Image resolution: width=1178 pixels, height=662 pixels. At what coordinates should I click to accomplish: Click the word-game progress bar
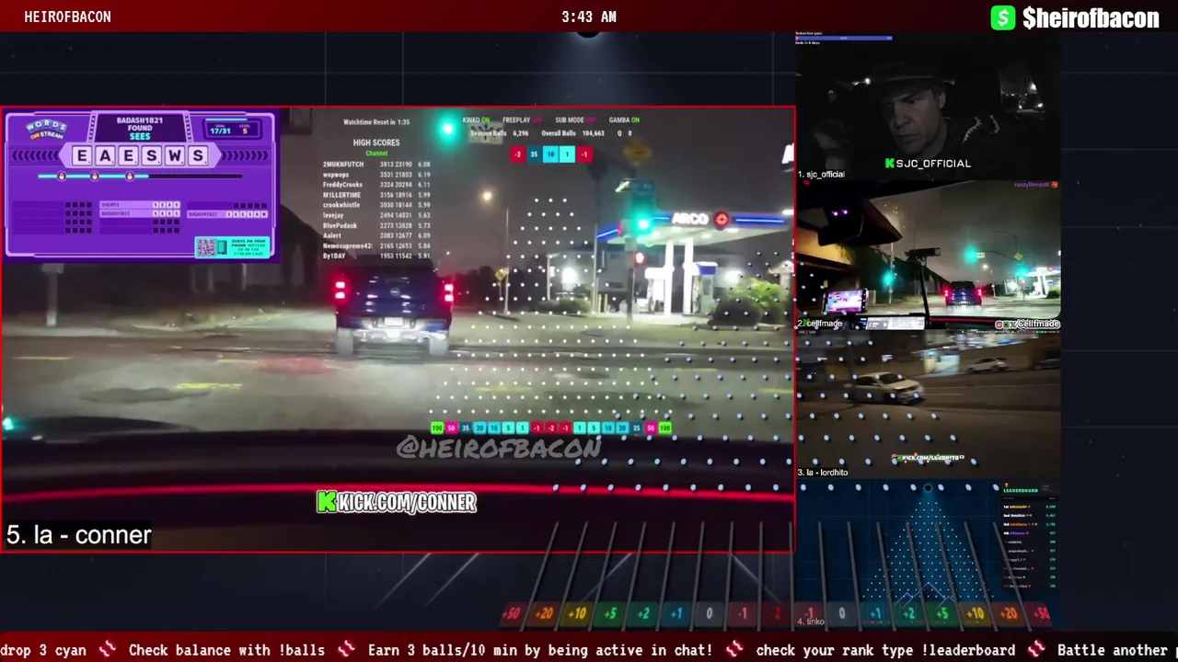coord(140,176)
